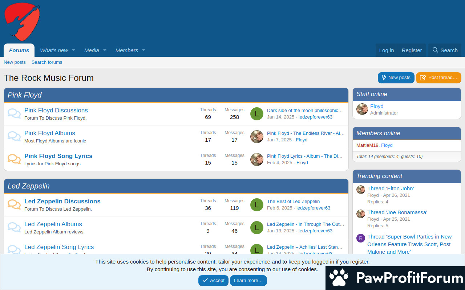
Task: Open 'Pink Floyd - The Endless River' thread
Action: (306, 133)
